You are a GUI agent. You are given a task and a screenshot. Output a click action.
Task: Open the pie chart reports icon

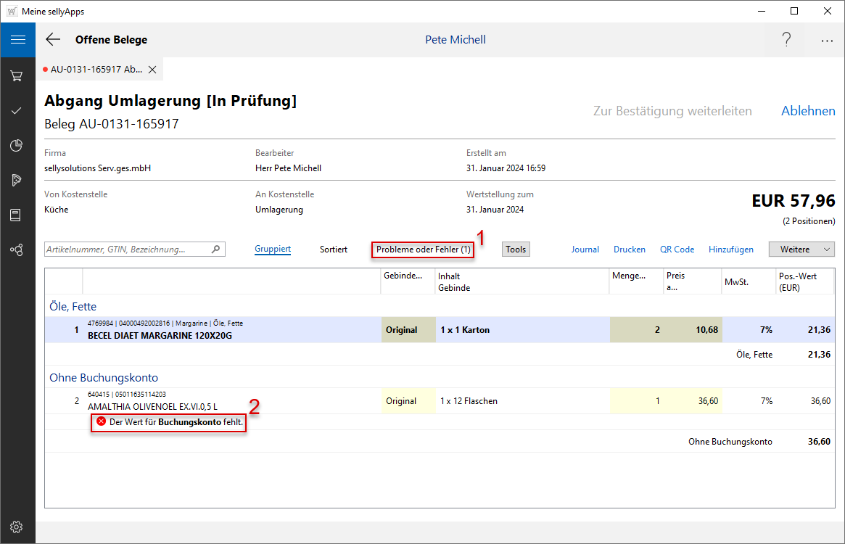coord(17,145)
